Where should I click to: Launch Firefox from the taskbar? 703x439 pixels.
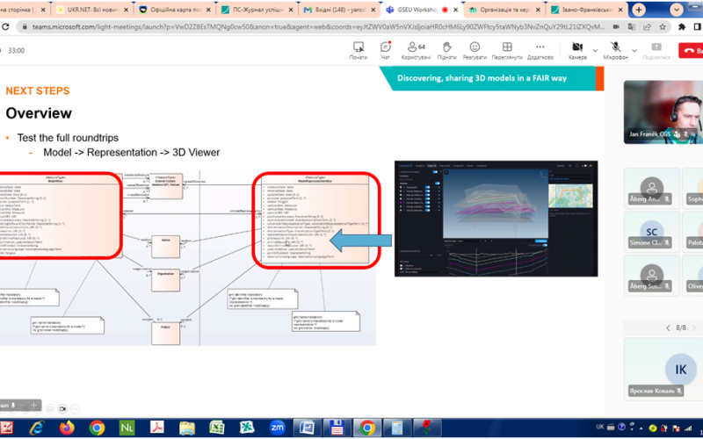[67, 428]
